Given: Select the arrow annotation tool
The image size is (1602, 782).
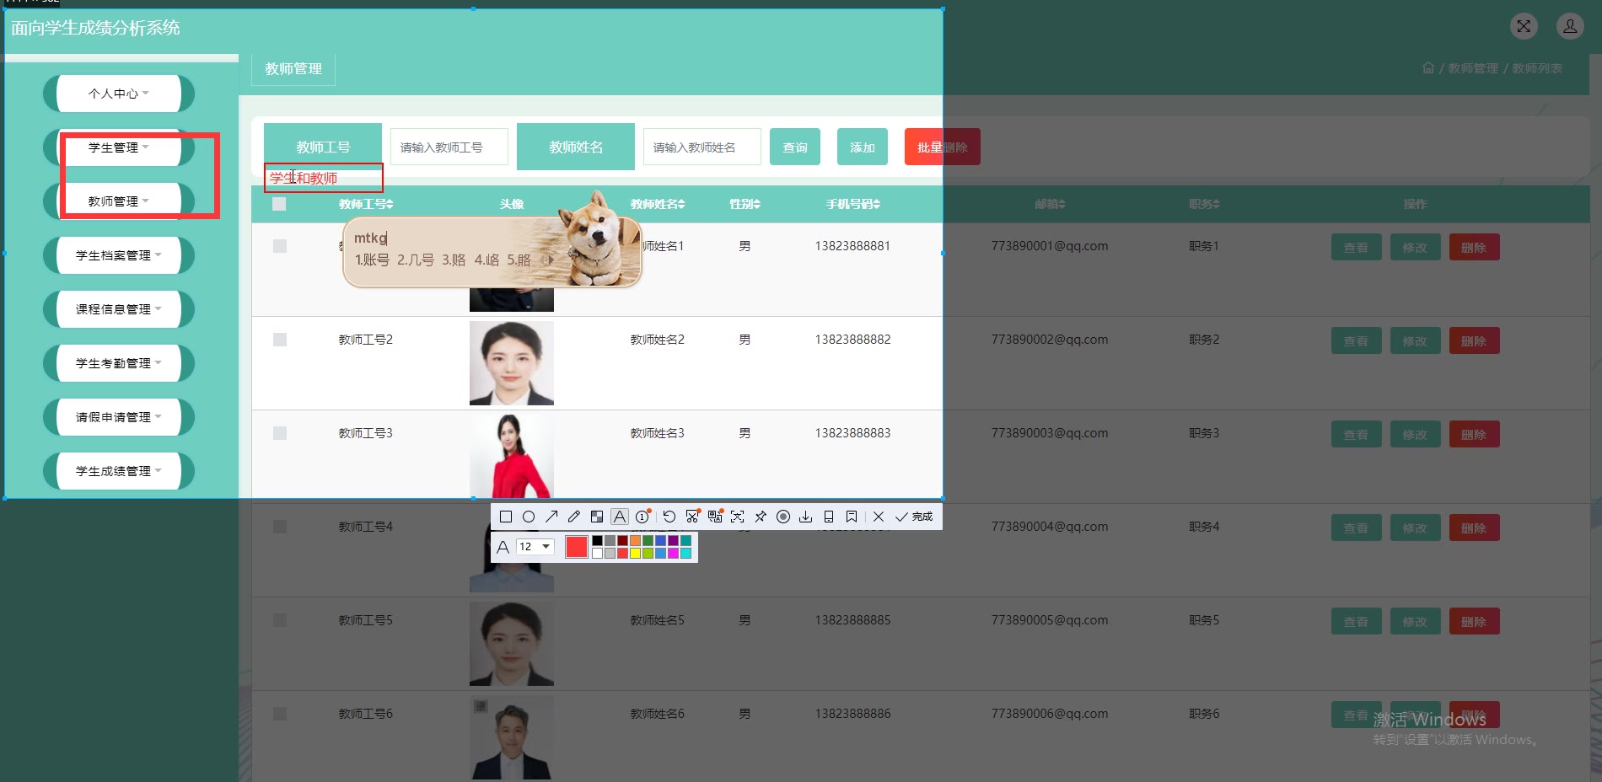Looking at the screenshot, I should pyautogui.click(x=551, y=517).
